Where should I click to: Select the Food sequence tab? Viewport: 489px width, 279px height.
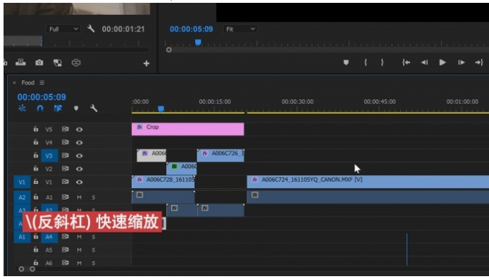click(x=28, y=82)
